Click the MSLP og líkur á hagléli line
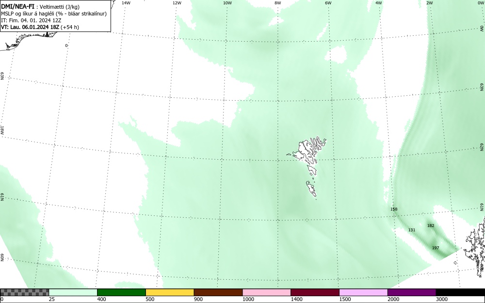The height and width of the screenshot is (303, 485). tap(54, 14)
